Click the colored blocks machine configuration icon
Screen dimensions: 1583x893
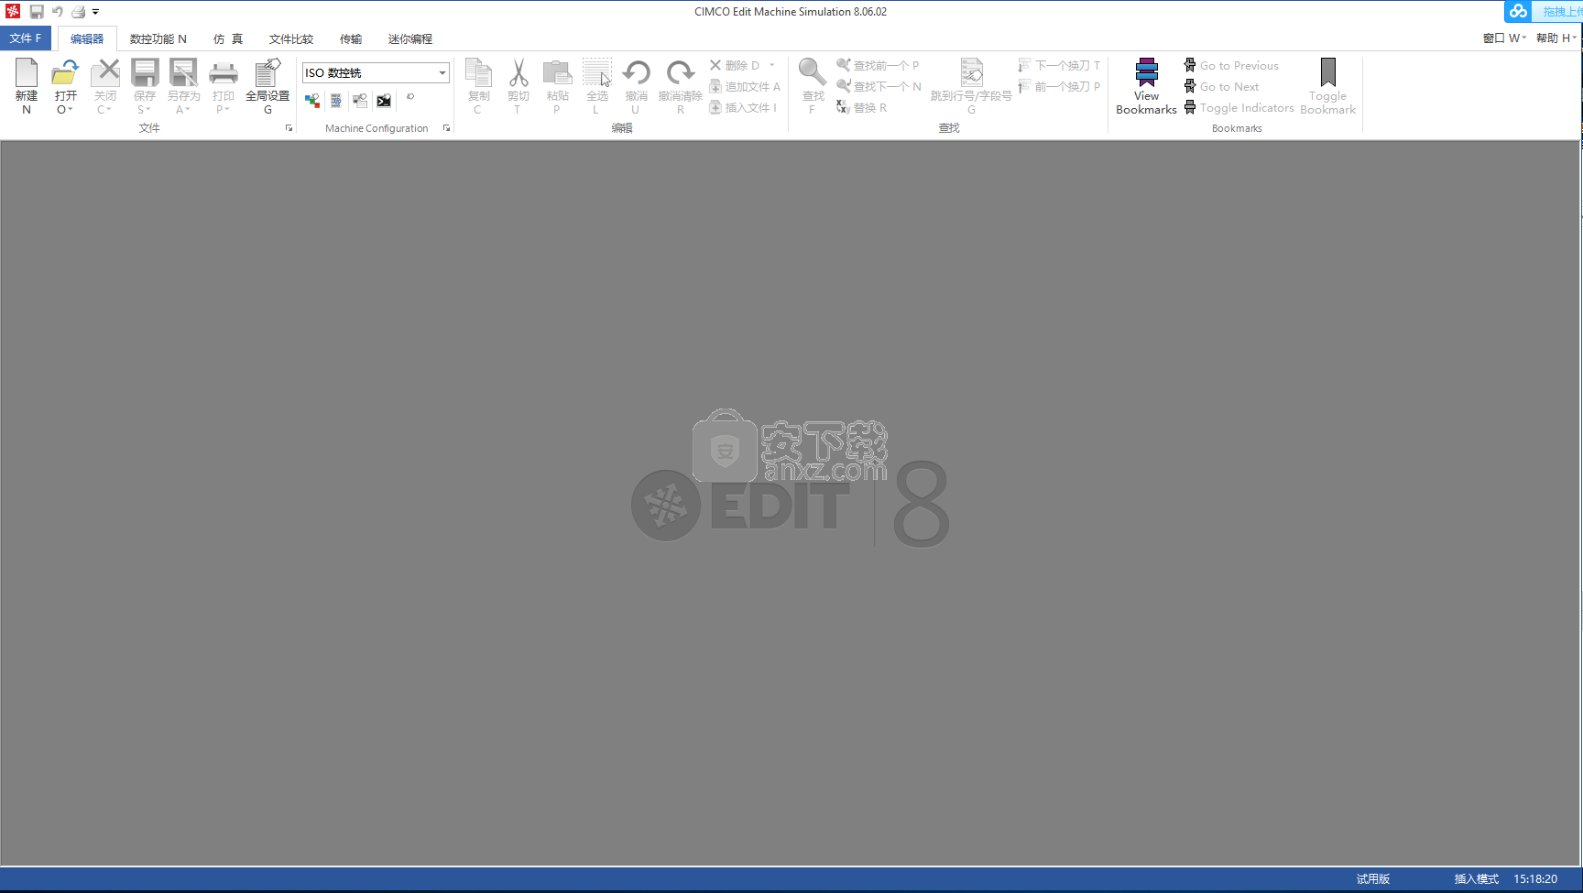(x=312, y=101)
